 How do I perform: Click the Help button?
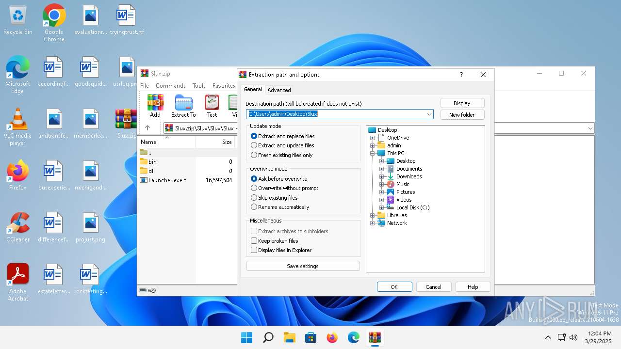[x=473, y=287]
